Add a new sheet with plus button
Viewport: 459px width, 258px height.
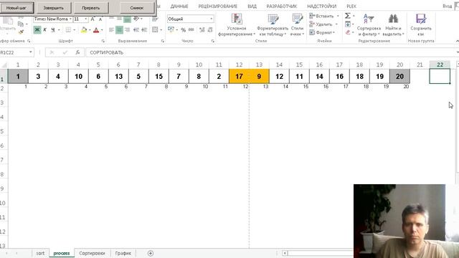tap(151, 253)
